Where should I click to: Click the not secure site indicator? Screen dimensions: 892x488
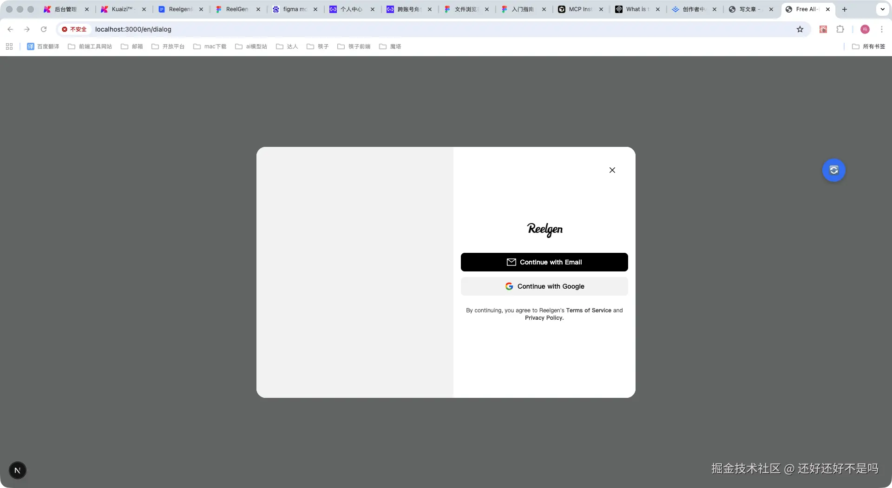74,29
